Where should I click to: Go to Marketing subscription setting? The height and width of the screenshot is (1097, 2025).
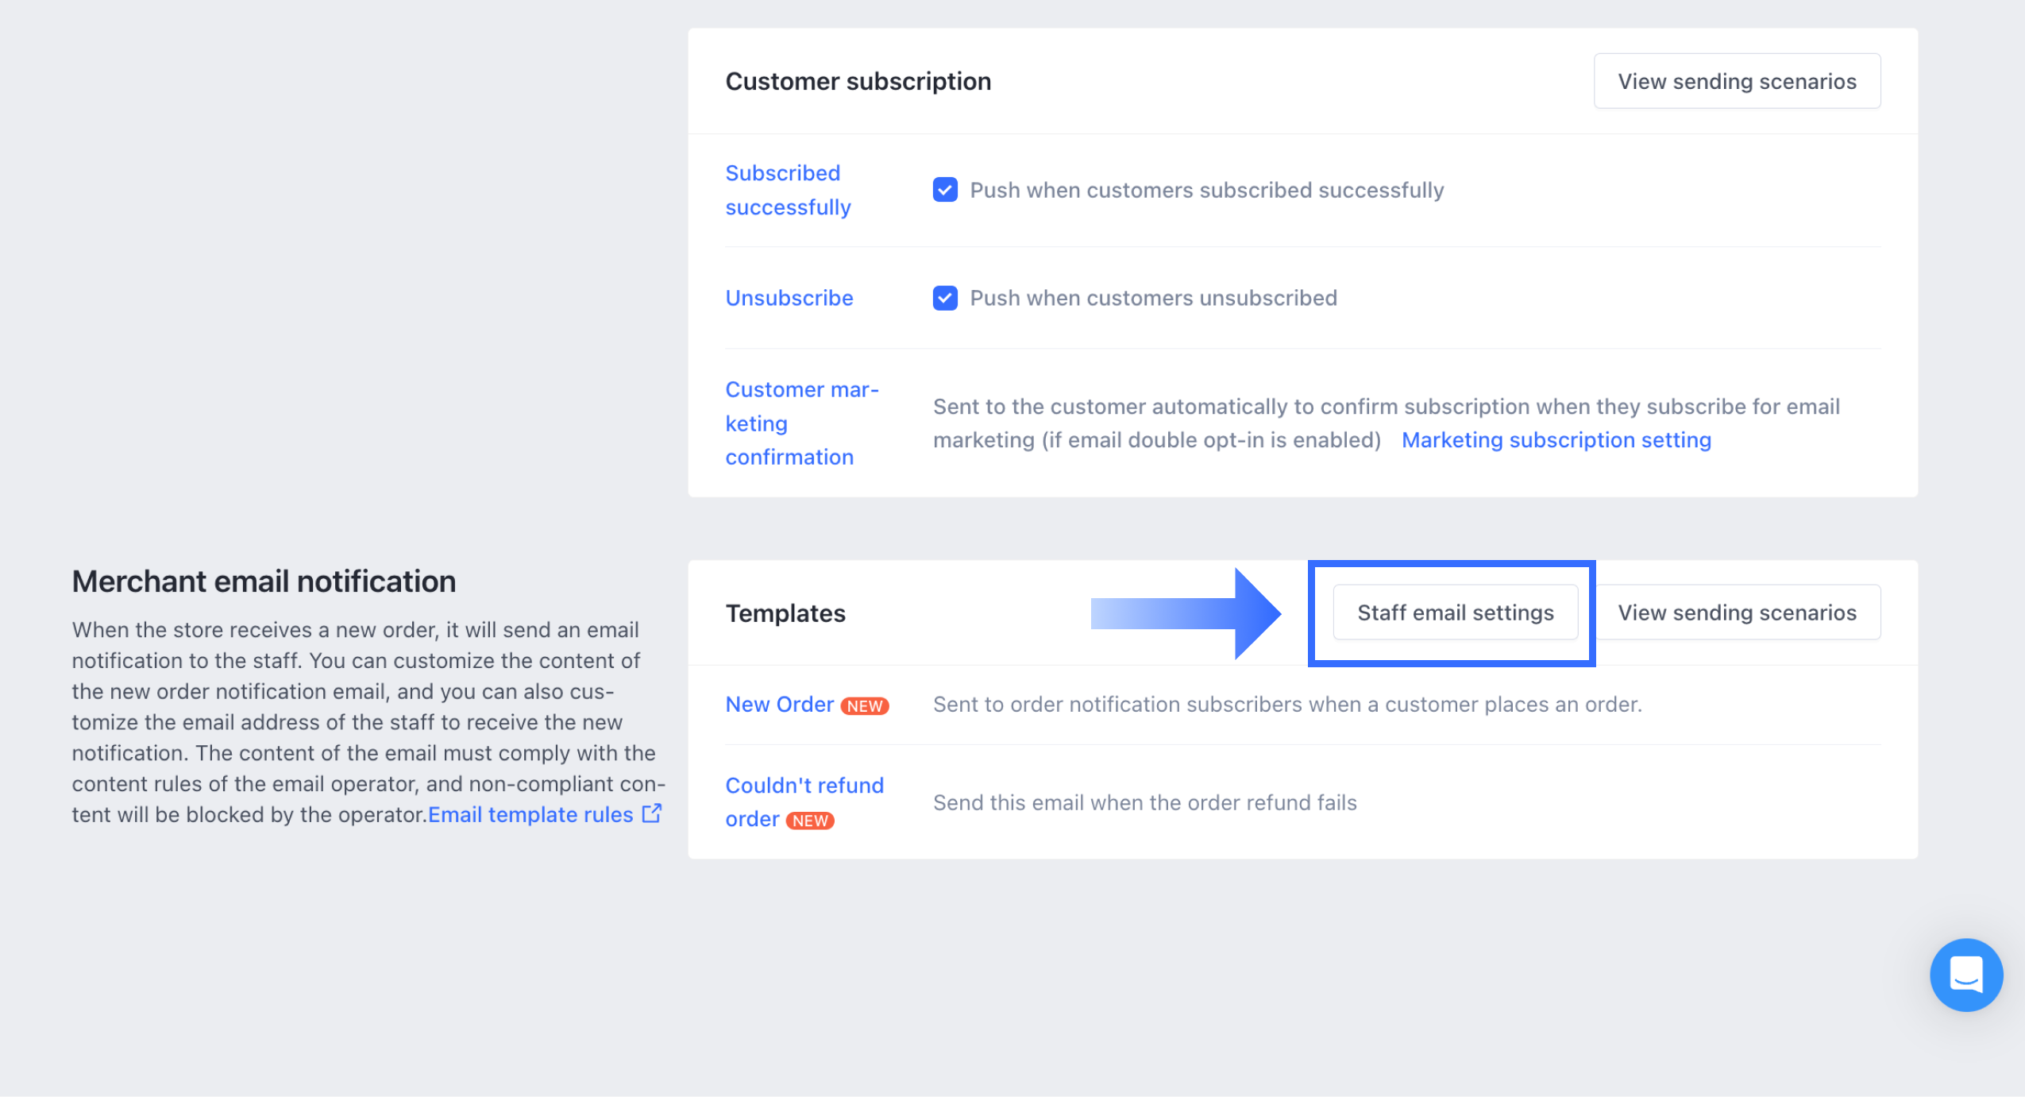pos(1556,440)
